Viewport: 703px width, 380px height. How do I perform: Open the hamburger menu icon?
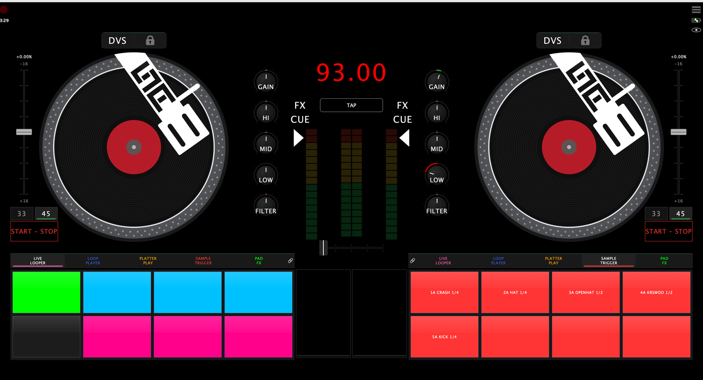coord(696,10)
